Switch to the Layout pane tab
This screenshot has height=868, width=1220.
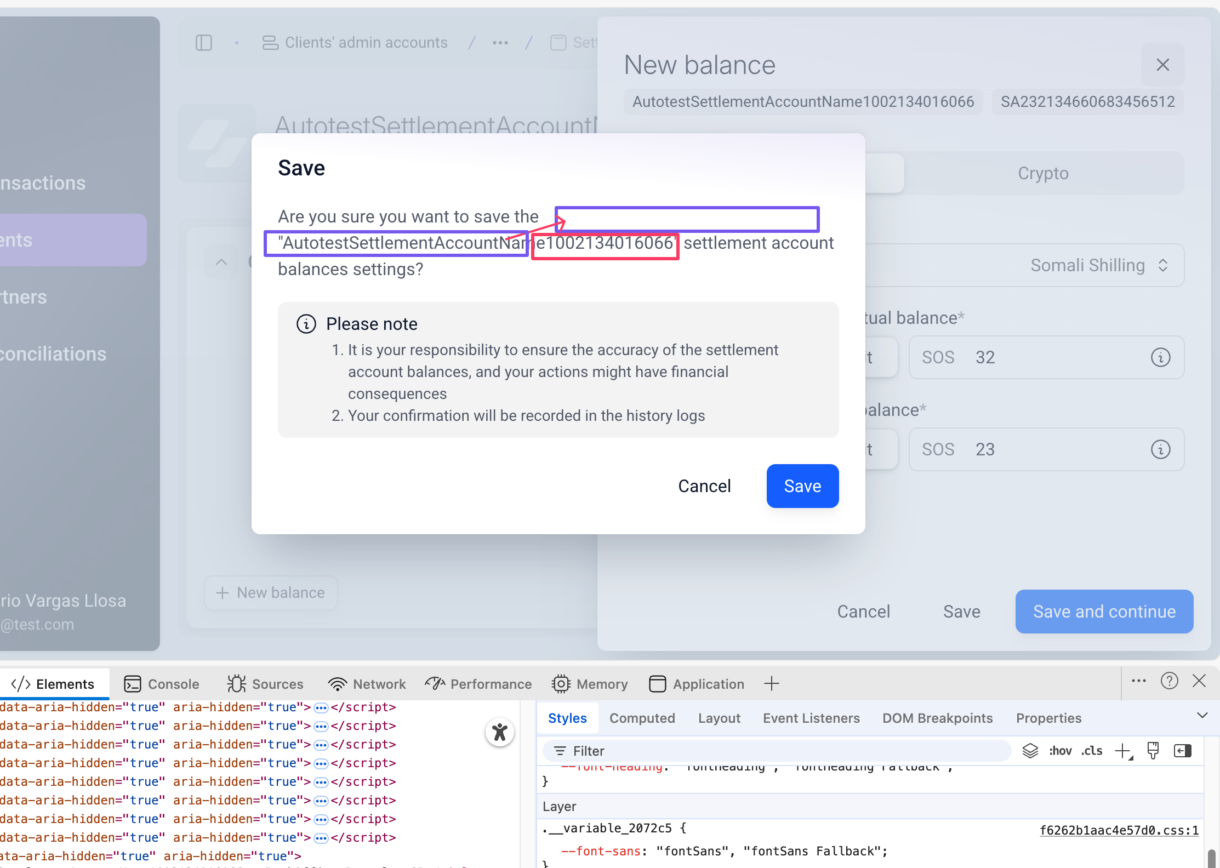click(719, 718)
